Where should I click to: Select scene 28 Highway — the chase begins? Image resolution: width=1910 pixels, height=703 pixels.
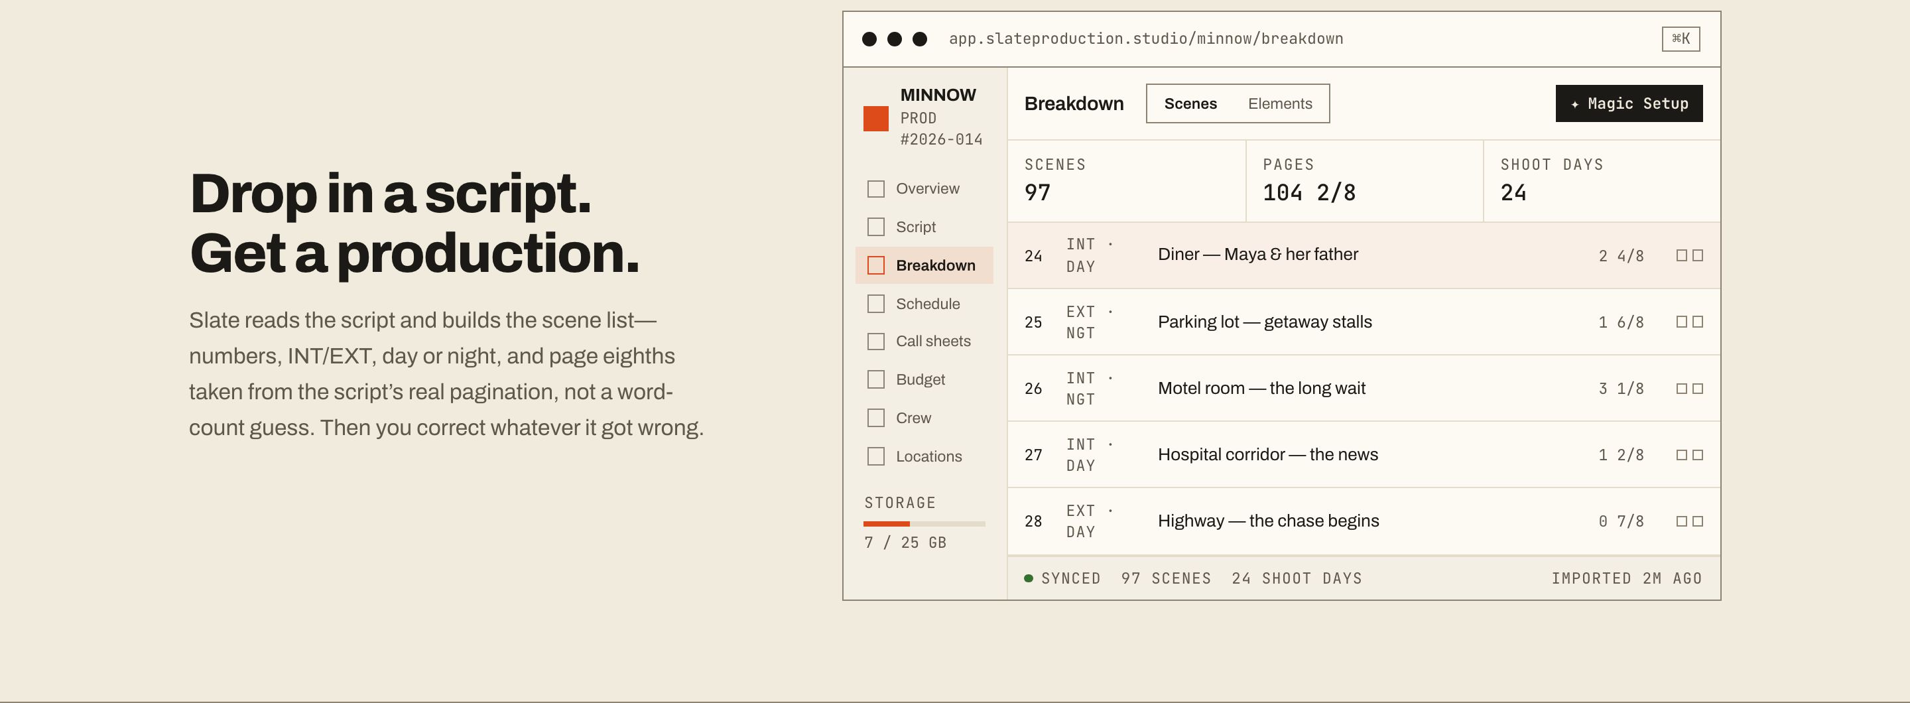click(1364, 521)
